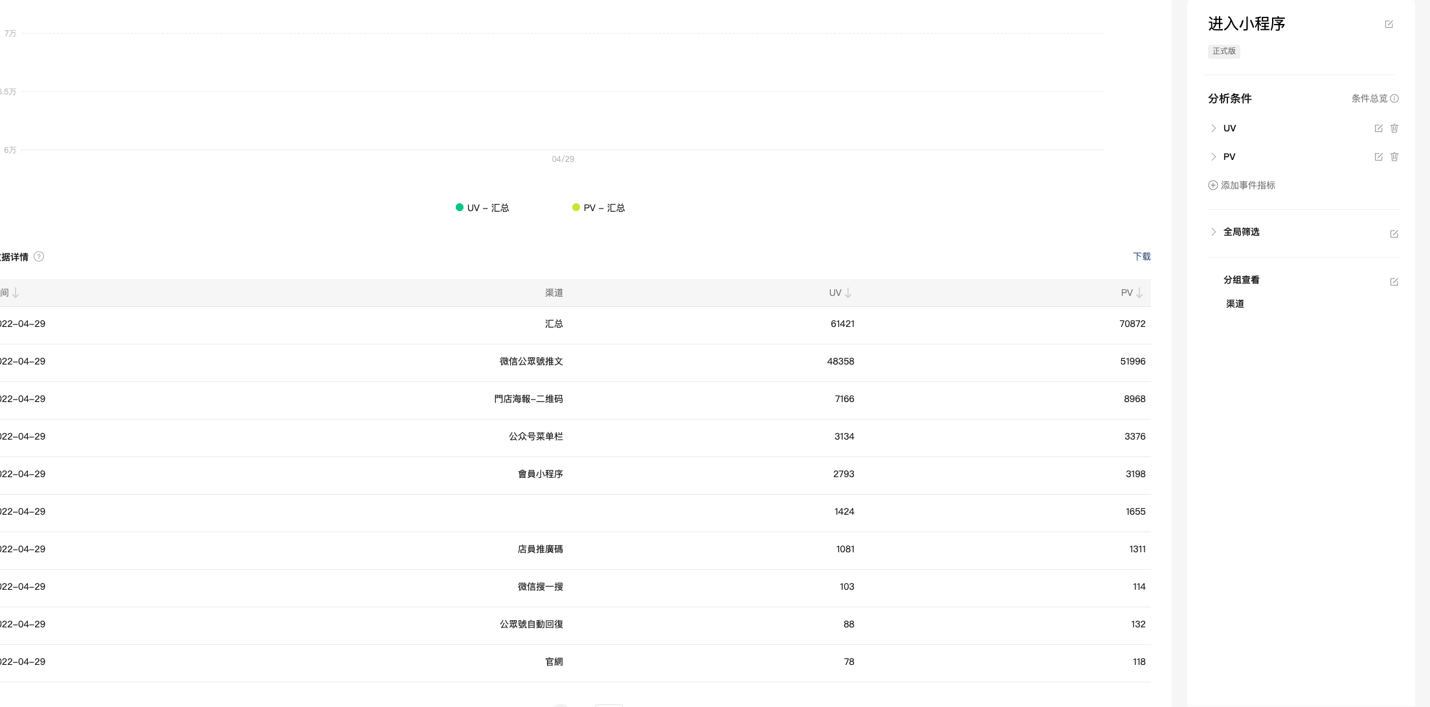The width and height of the screenshot is (1430, 707).
Task: Click plus icon 添加事件指标
Action: 1213,185
